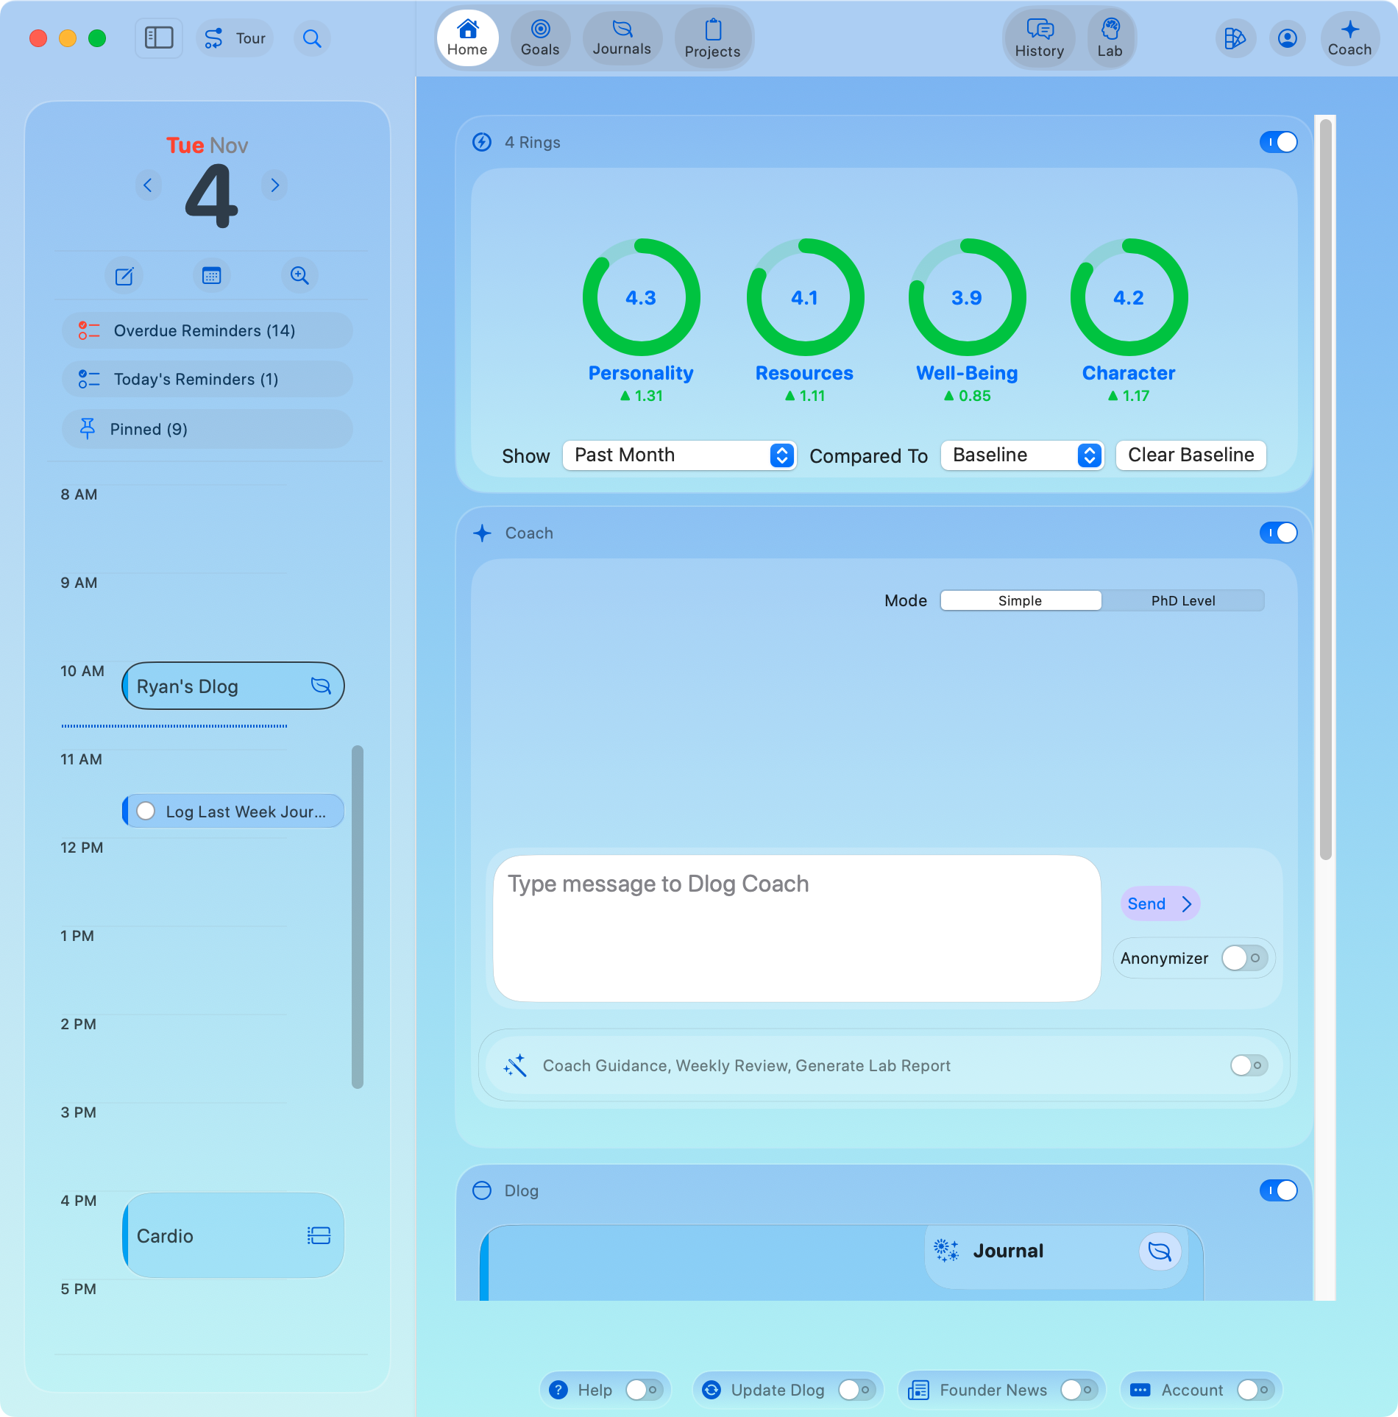Toggle the sidebar panel icon
This screenshot has height=1417, width=1398.
[158, 38]
